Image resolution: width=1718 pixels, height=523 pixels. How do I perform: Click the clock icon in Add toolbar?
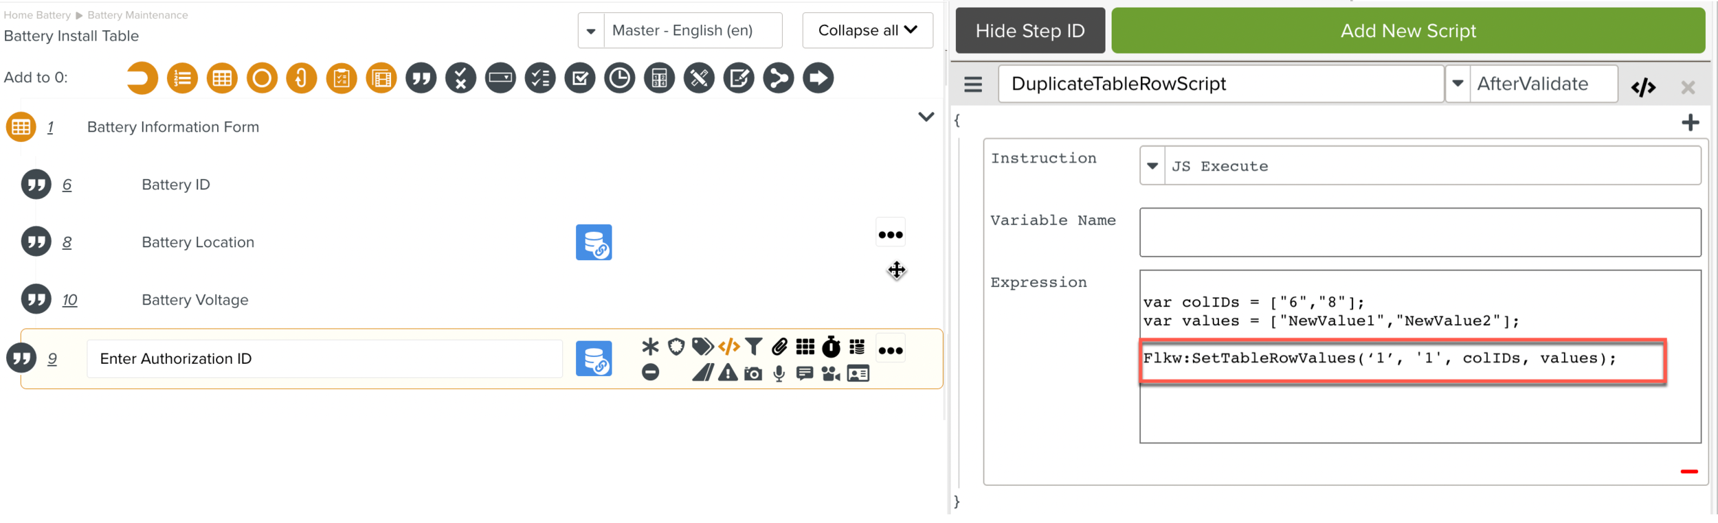(619, 78)
